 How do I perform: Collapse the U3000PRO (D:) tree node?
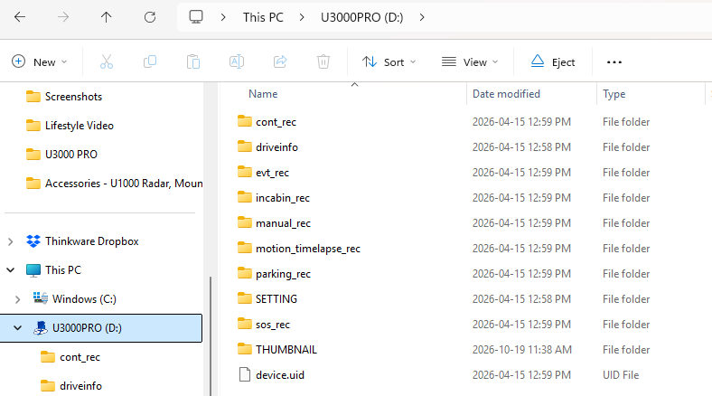(x=18, y=328)
